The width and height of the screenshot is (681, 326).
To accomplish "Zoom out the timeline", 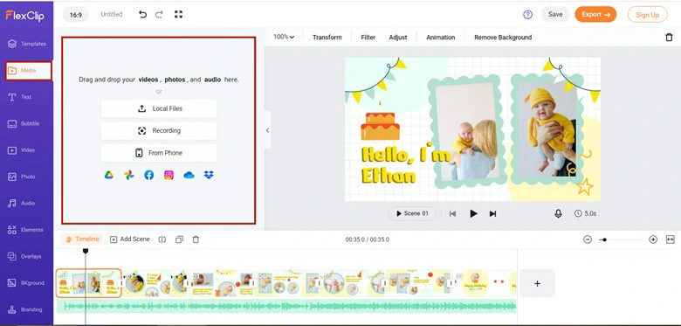I will click(x=588, y=239).
